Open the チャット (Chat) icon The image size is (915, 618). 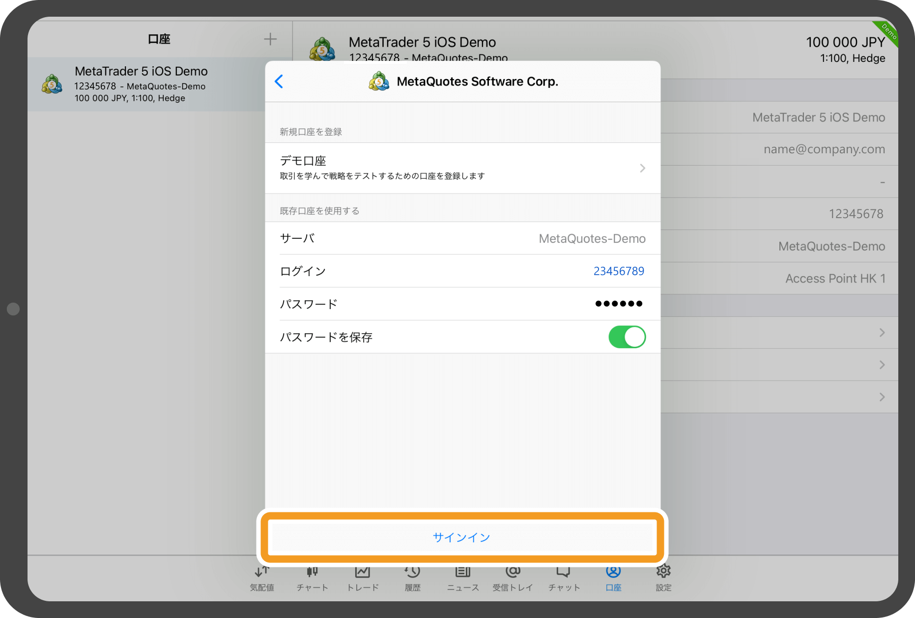pyautogui.click(x=563, y=578)
